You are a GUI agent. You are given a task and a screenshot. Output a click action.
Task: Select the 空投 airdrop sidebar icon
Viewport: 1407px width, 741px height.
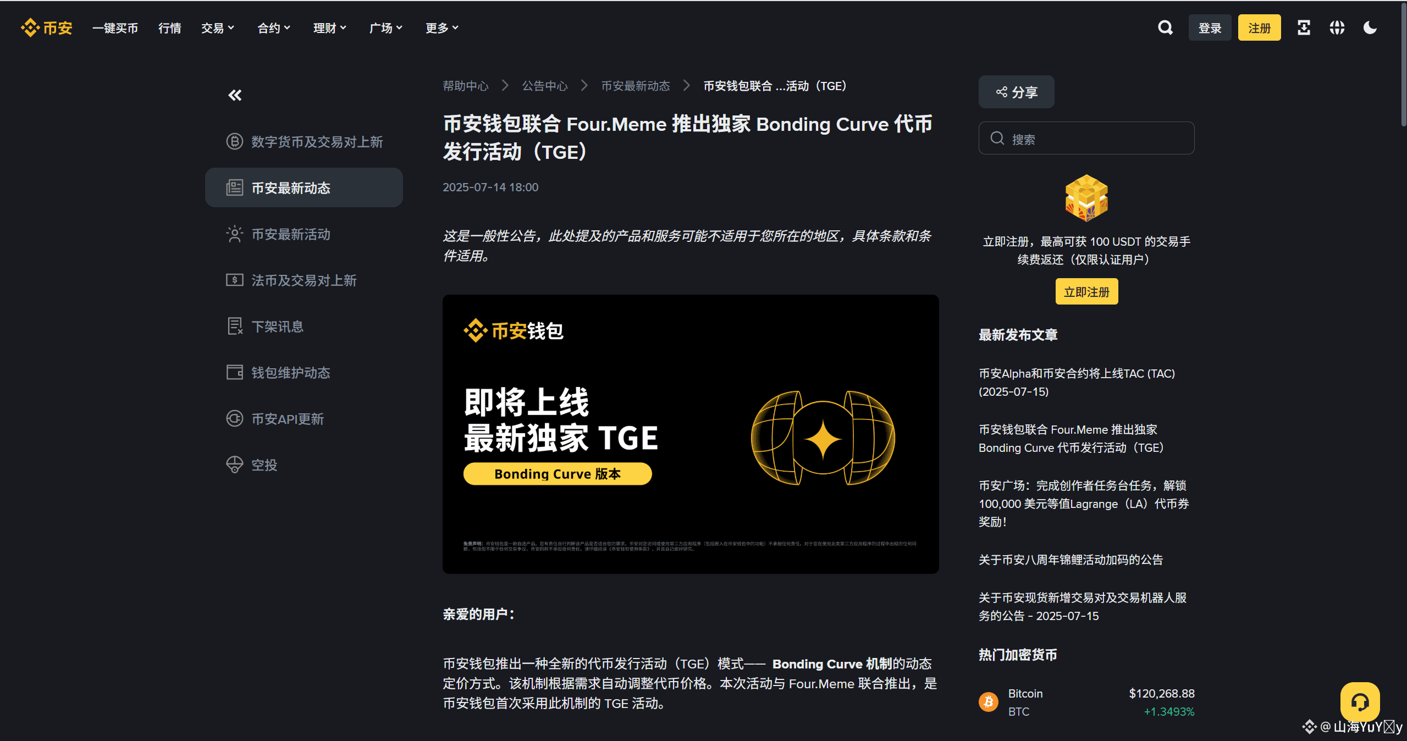pos(235,464)
